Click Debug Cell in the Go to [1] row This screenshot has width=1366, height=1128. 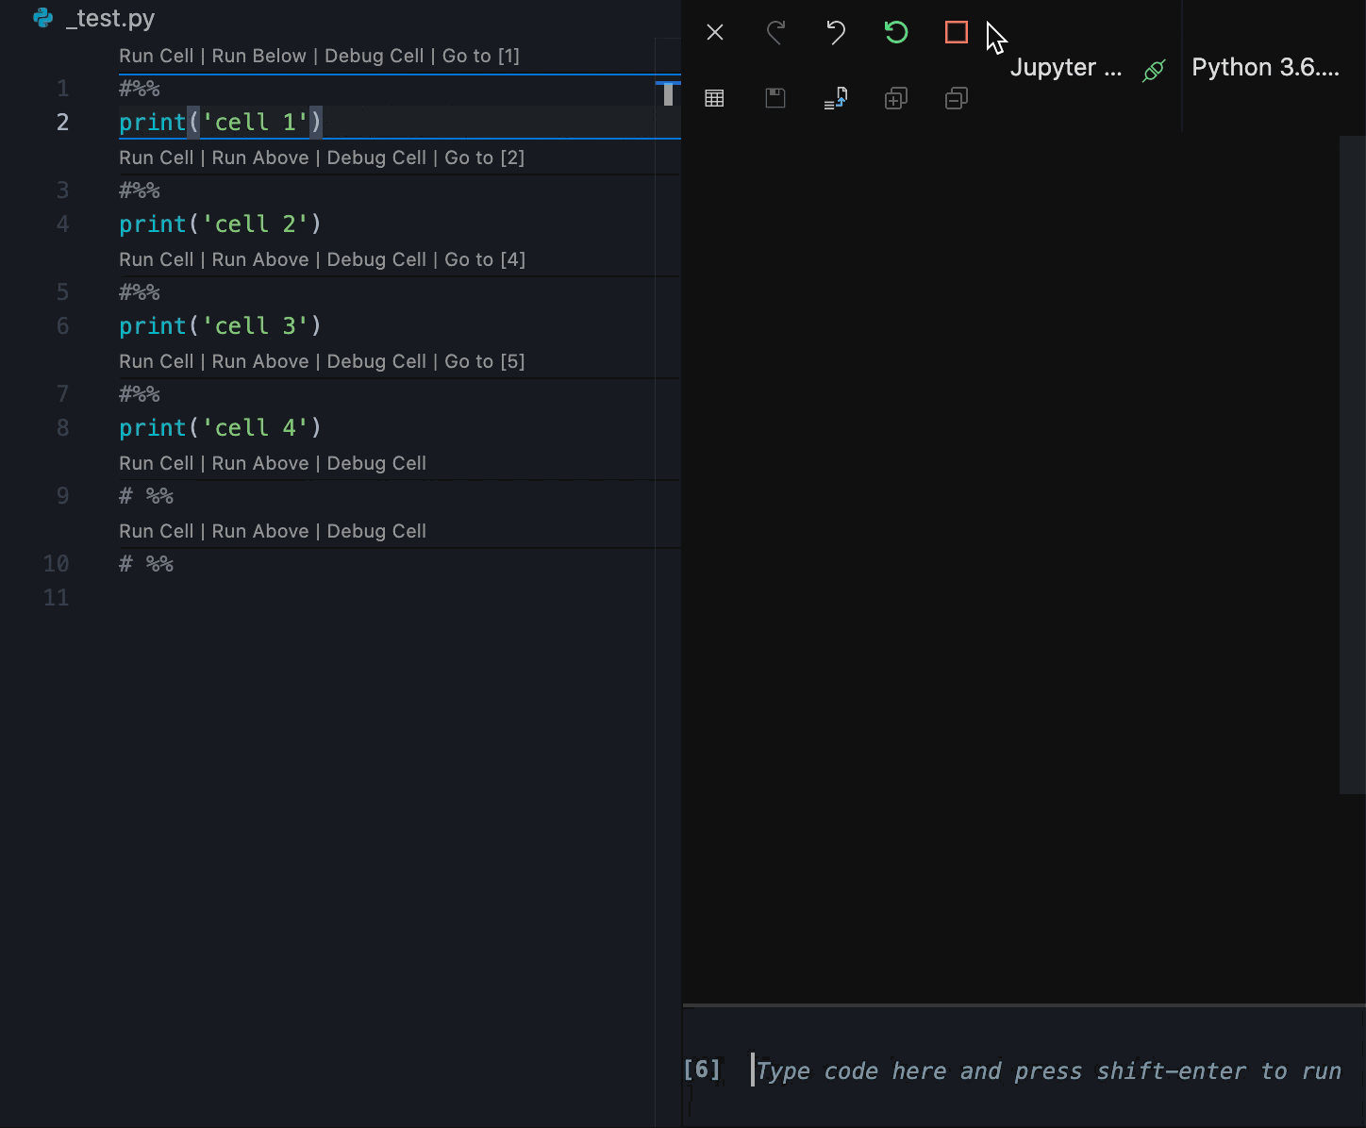375,56
